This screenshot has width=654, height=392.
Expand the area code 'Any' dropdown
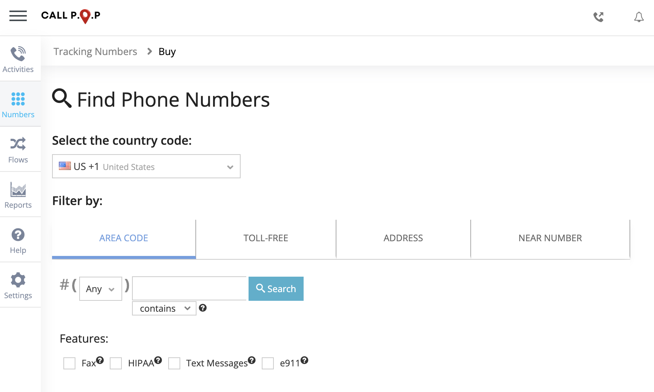click(100, 289)
